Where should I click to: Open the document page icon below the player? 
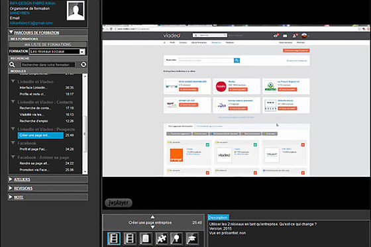point(146,238)
